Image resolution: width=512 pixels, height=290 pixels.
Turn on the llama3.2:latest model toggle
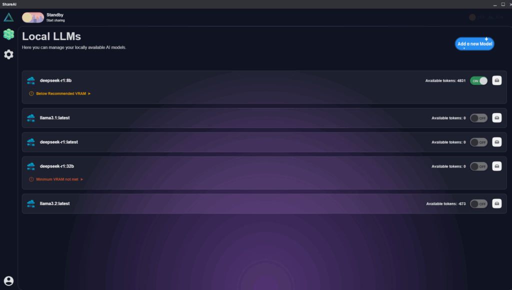[478, 203]
